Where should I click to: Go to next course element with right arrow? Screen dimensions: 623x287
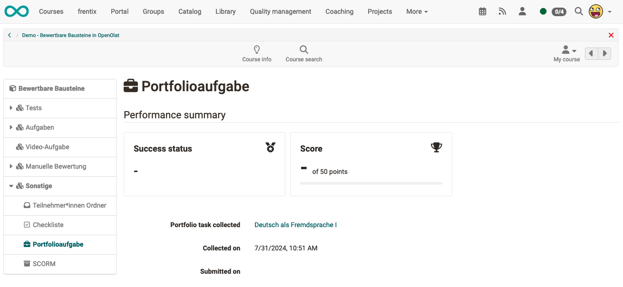[604, 53]
